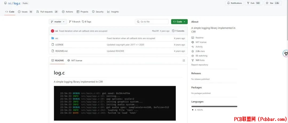The height and width of the screenshot is (123, 288).
Task: Open the rxi owner link in breadcrumb
Action: tap(10, 3)
